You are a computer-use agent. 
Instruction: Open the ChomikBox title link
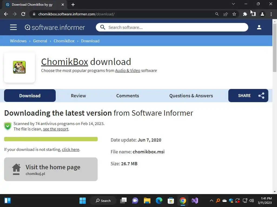click(65, 62)
